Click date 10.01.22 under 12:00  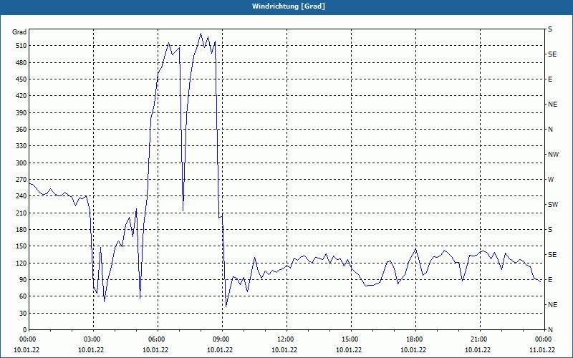click(x=284, y=350)
